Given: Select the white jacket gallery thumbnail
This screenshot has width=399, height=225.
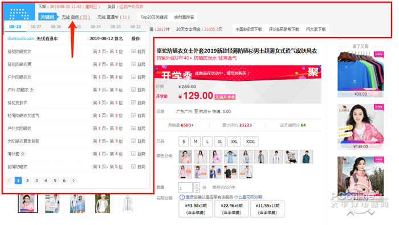Looking at the screenshot, I should 128,203.
